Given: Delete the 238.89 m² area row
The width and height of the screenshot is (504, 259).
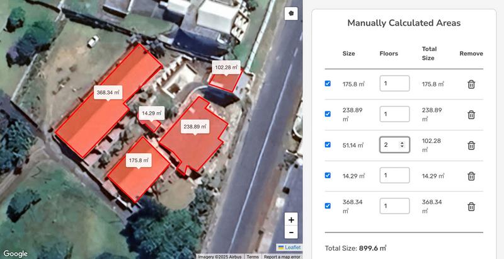Looking at the screenshot, I should [471, 115].
